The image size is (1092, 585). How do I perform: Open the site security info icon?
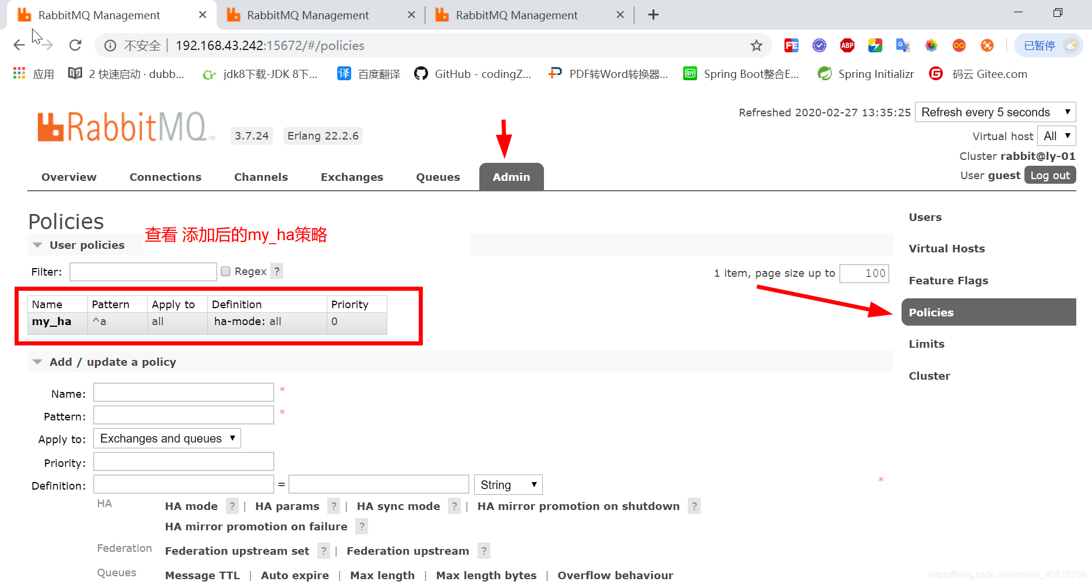(x=110, y=45)
